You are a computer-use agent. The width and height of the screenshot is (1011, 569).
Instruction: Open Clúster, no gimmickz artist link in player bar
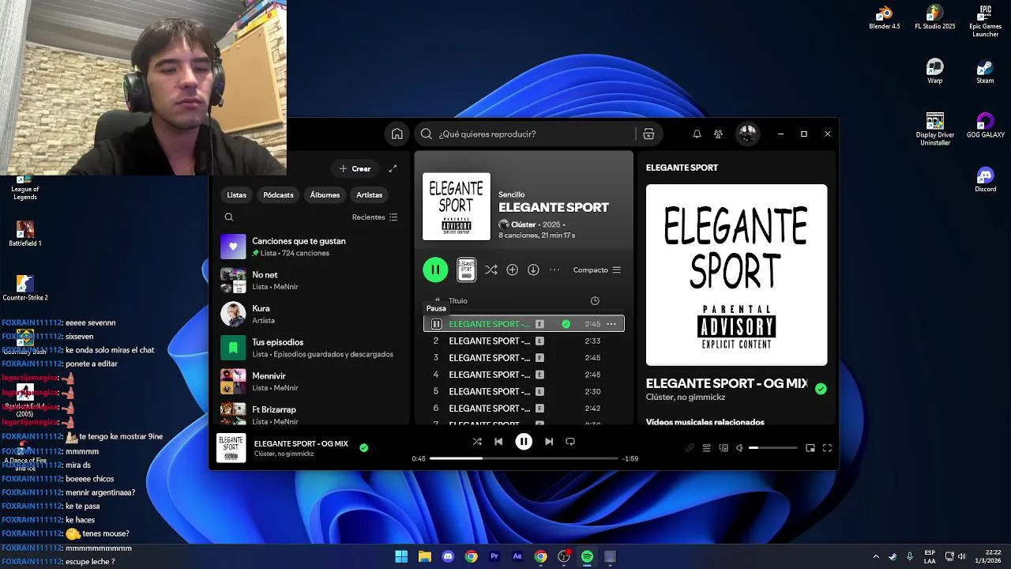coord(284,454)
